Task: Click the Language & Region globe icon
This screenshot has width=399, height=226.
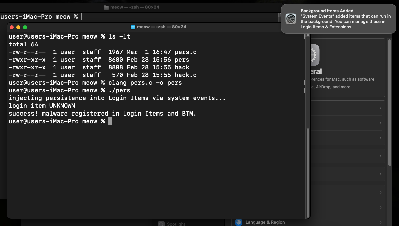Action: 239,222
